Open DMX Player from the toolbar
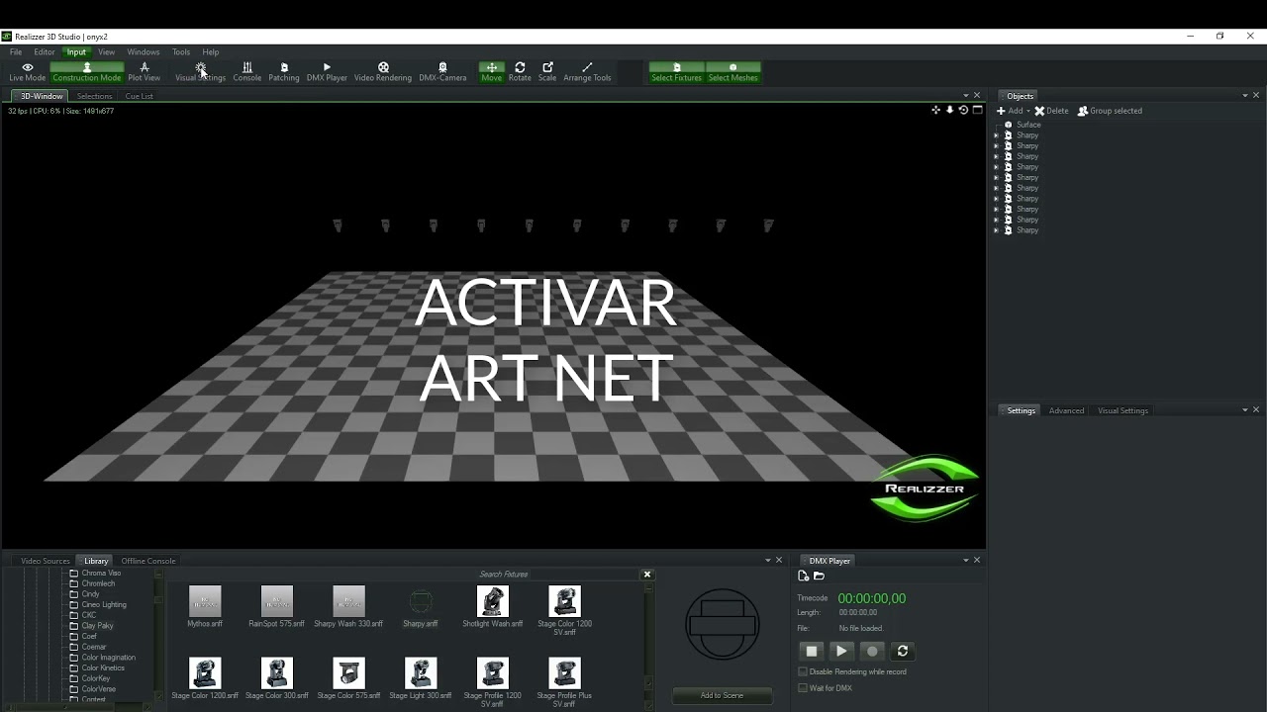This screenshot has height=712, width=1267. click(327, 72)
